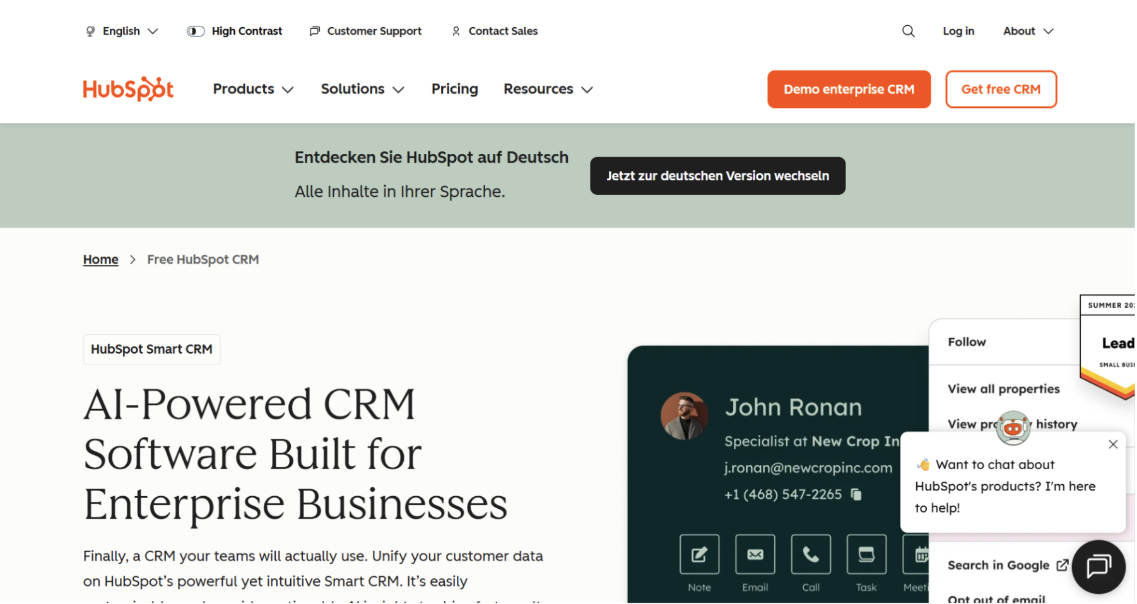Image resolution: width=1137 pixels, height=604 pixels.
Task: Click Jetzt zur deutschen Version wechseln button
Action: tap(717, 176)
